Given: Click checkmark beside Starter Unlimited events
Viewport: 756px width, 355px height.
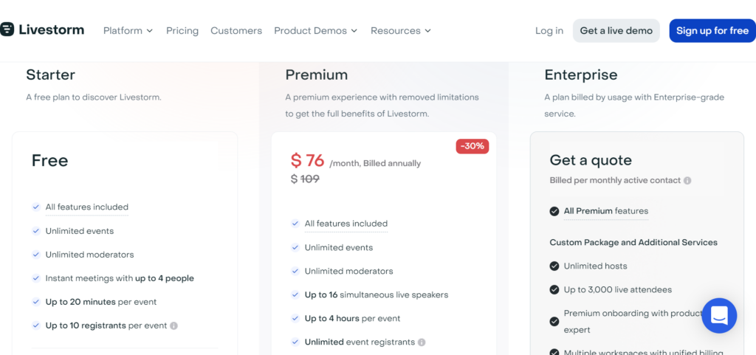Looking at the screenshot, I should 35,231.
